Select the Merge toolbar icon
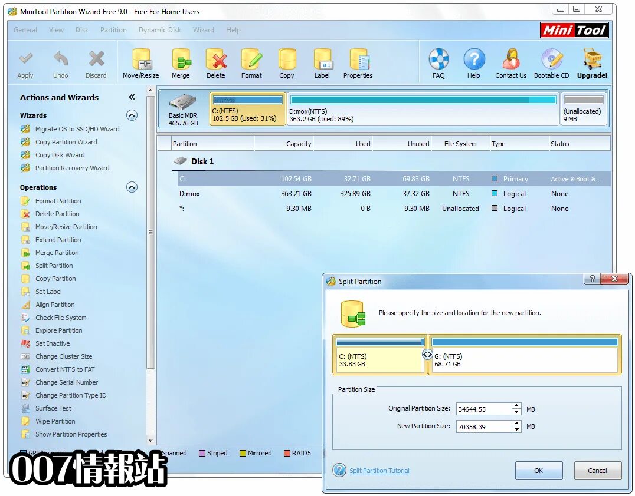Image resolution: width=635 pixels, height=496 pixels. (181, 59)
